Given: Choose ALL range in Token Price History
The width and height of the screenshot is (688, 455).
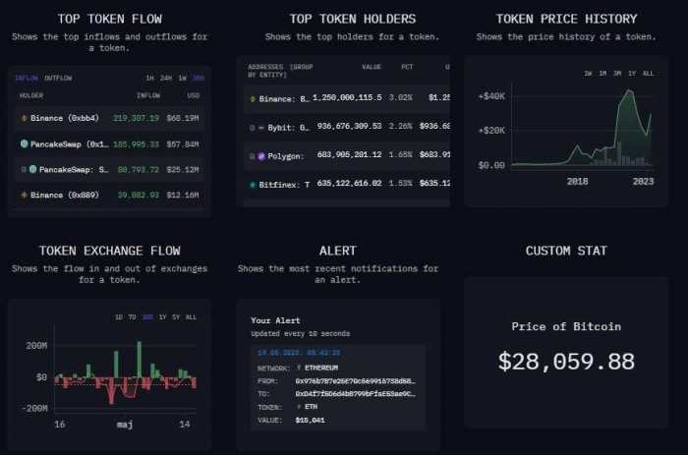Looking at the screenshot, I should coord(647,74).
